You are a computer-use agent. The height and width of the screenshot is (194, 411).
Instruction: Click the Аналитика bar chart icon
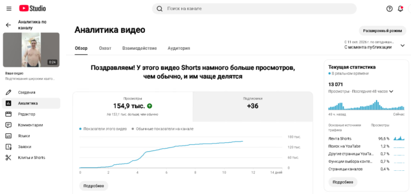(8, 103)
